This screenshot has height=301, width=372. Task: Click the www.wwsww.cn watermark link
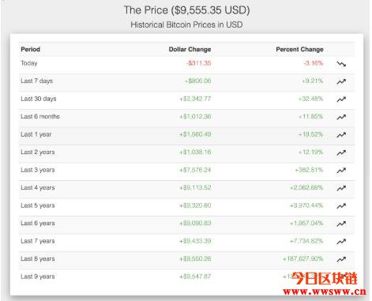[x=325, y=292]
